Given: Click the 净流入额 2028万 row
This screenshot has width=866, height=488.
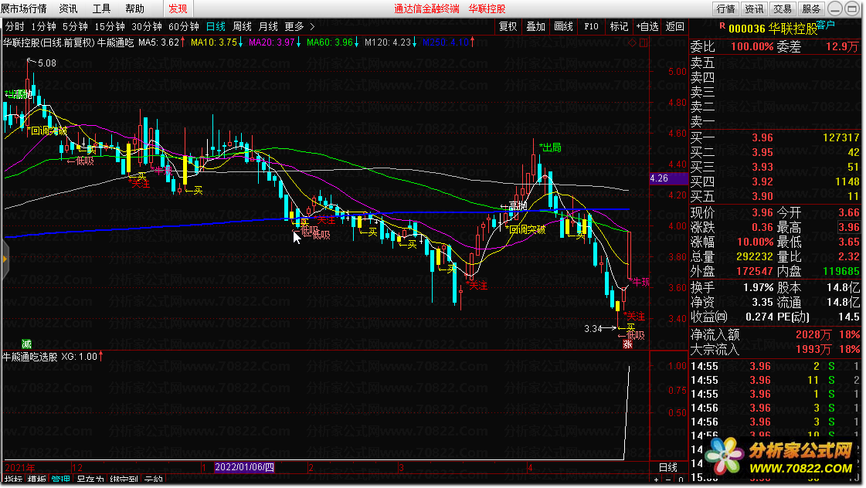Looking at the screenshot, I should coord(775,334).
